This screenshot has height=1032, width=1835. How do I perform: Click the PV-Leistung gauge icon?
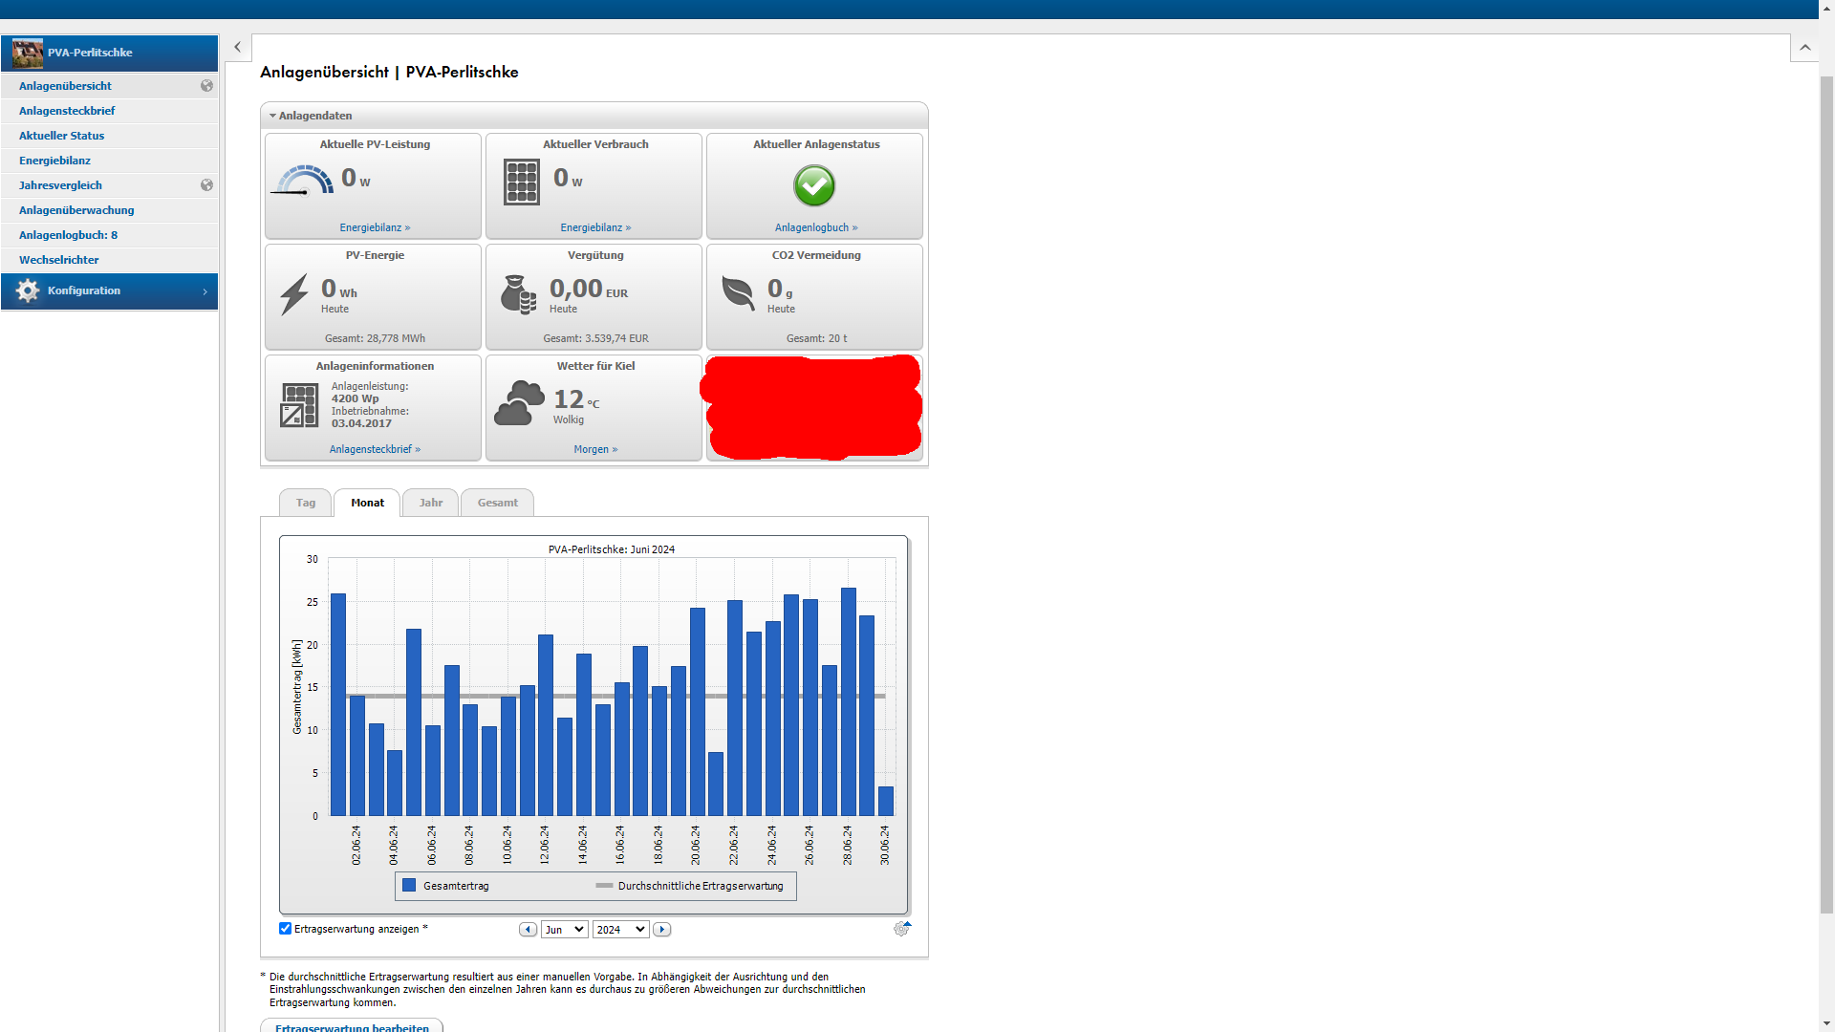pyautogui.click(x=304, y=181)
